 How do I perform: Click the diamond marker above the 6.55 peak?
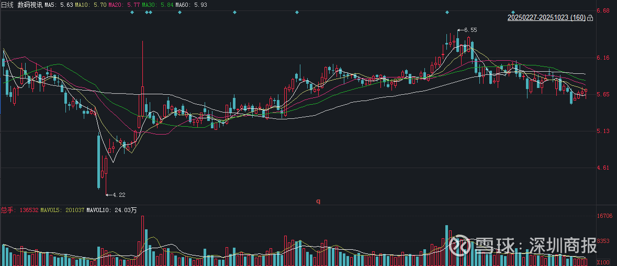(x=447, y=12)
